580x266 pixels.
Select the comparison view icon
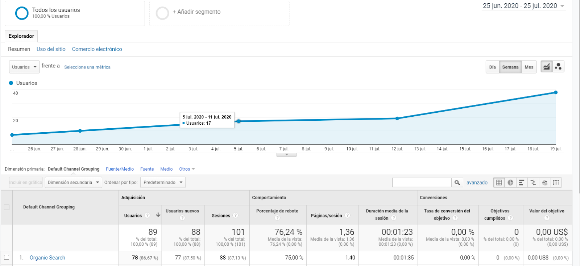[x=533, y=183]
